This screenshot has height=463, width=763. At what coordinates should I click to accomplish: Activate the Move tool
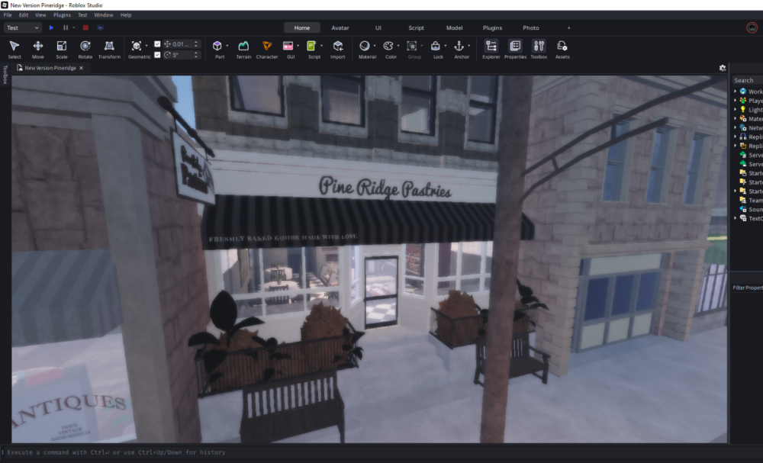coord(38,49)
